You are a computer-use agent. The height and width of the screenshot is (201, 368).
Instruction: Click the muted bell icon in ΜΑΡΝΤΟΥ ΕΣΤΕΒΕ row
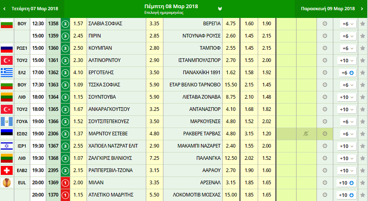point(306,134)
